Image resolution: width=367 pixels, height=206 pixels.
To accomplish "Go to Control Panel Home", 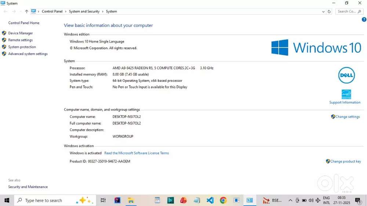I will (x=24, y=23).
